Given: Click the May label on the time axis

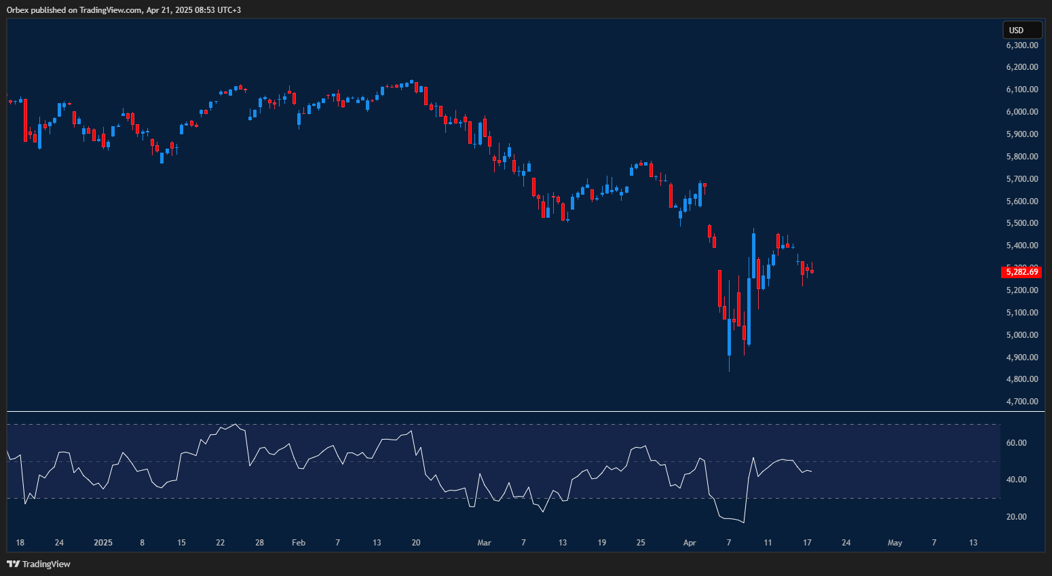Looking at the screenshot, I should click(895, 543).
